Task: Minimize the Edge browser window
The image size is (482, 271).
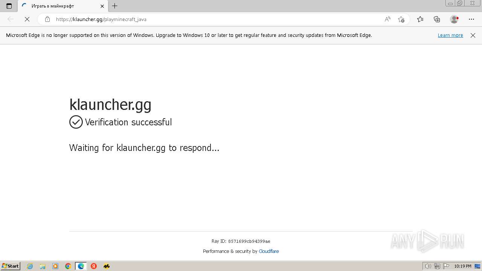Action: pyautogui.click(x=450, y=3)
